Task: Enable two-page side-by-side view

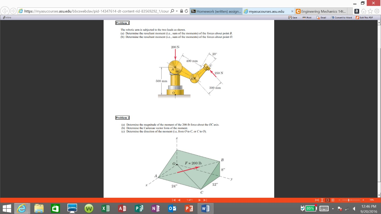Action: tap(333, 200)
